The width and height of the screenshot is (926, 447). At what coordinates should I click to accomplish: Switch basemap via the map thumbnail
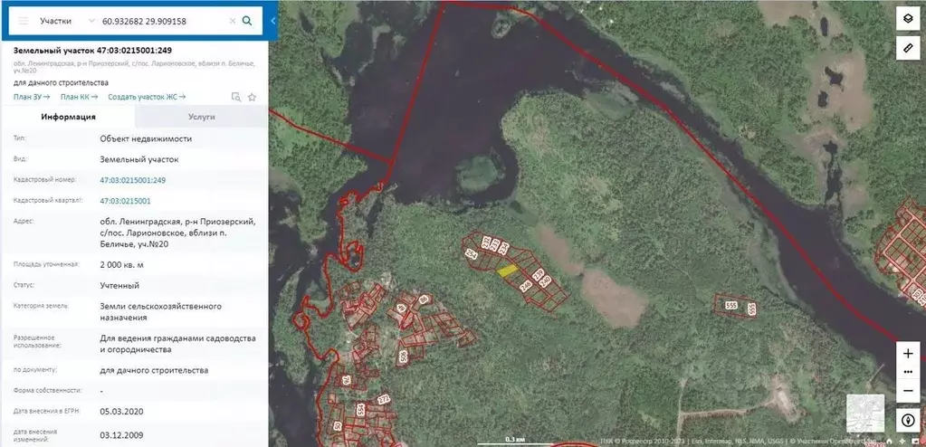[865, 412]
